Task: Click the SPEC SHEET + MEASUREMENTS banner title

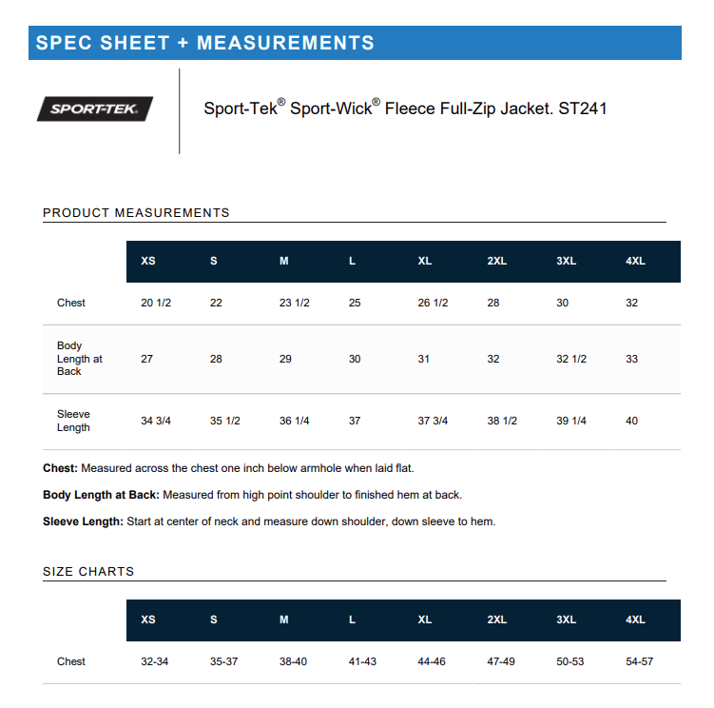Action: tap(205, 43)
